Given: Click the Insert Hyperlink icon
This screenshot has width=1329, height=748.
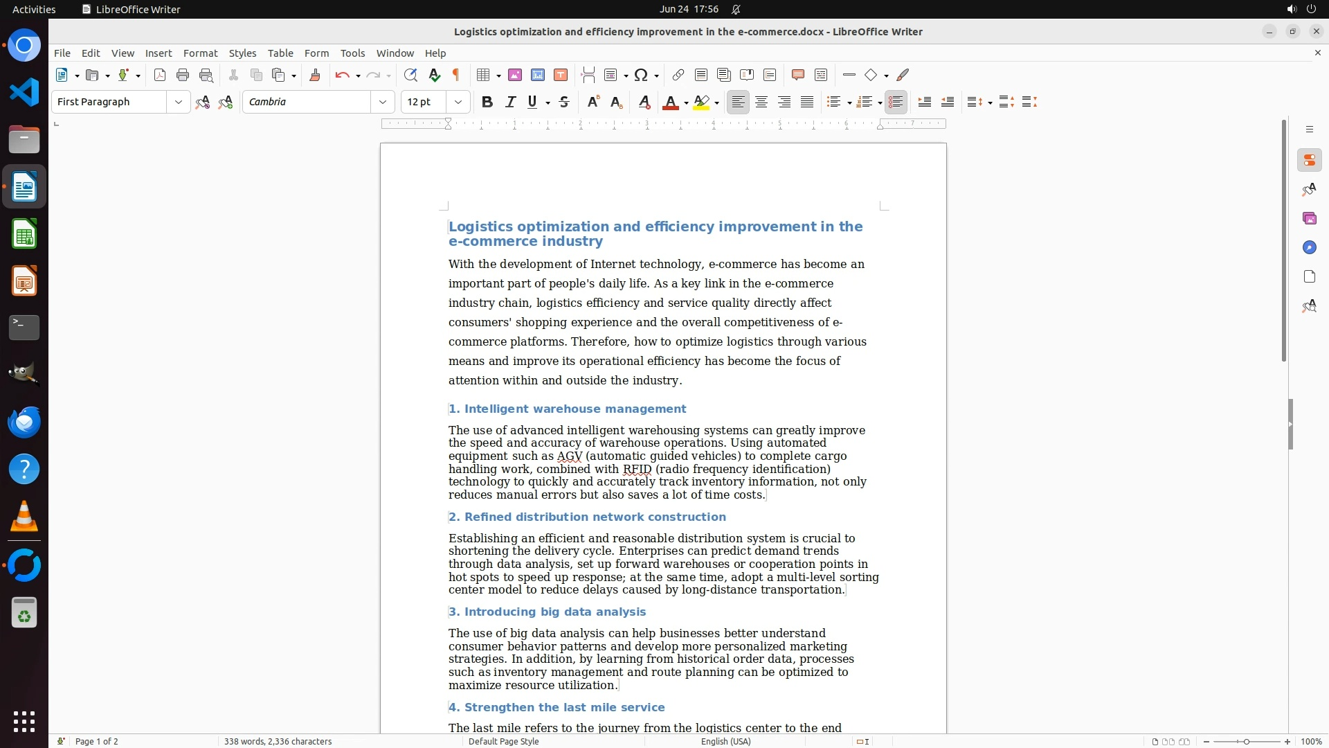Looking at the screenshot, I should click(678, 75).
